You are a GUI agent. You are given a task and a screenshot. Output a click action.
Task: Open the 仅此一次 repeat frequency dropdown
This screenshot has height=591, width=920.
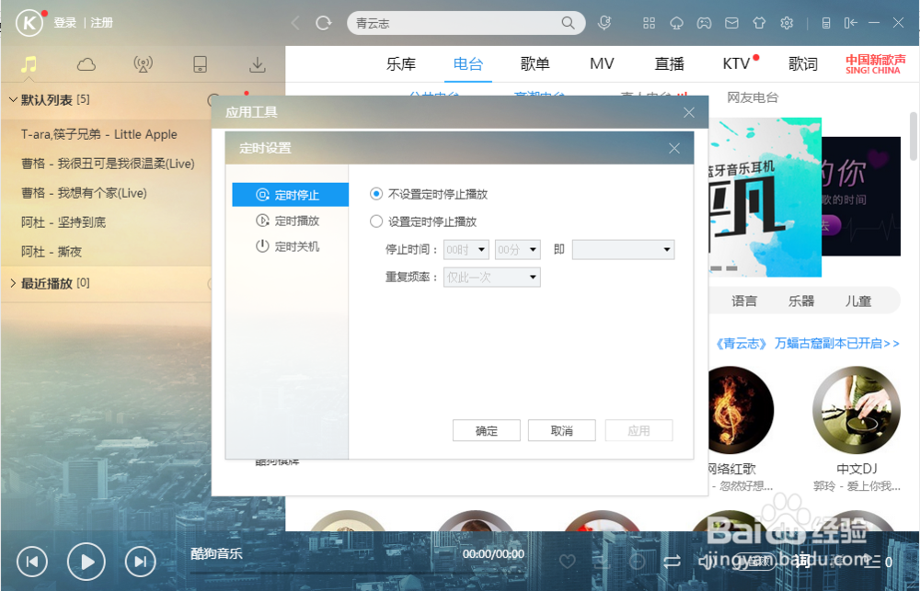point(491,277)
